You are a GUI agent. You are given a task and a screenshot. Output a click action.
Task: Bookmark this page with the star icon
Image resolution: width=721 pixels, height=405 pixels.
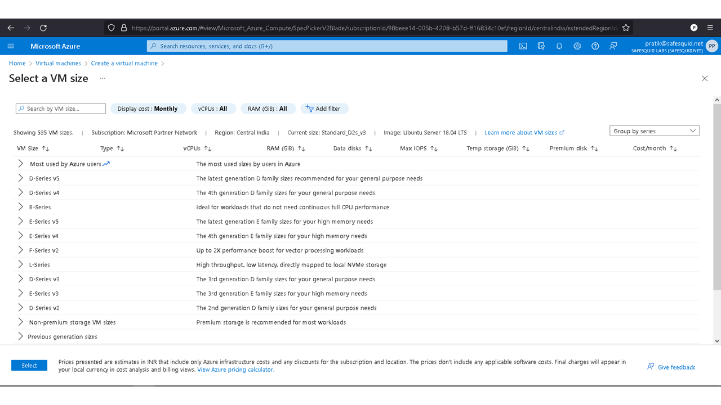[x=626, y=28]
